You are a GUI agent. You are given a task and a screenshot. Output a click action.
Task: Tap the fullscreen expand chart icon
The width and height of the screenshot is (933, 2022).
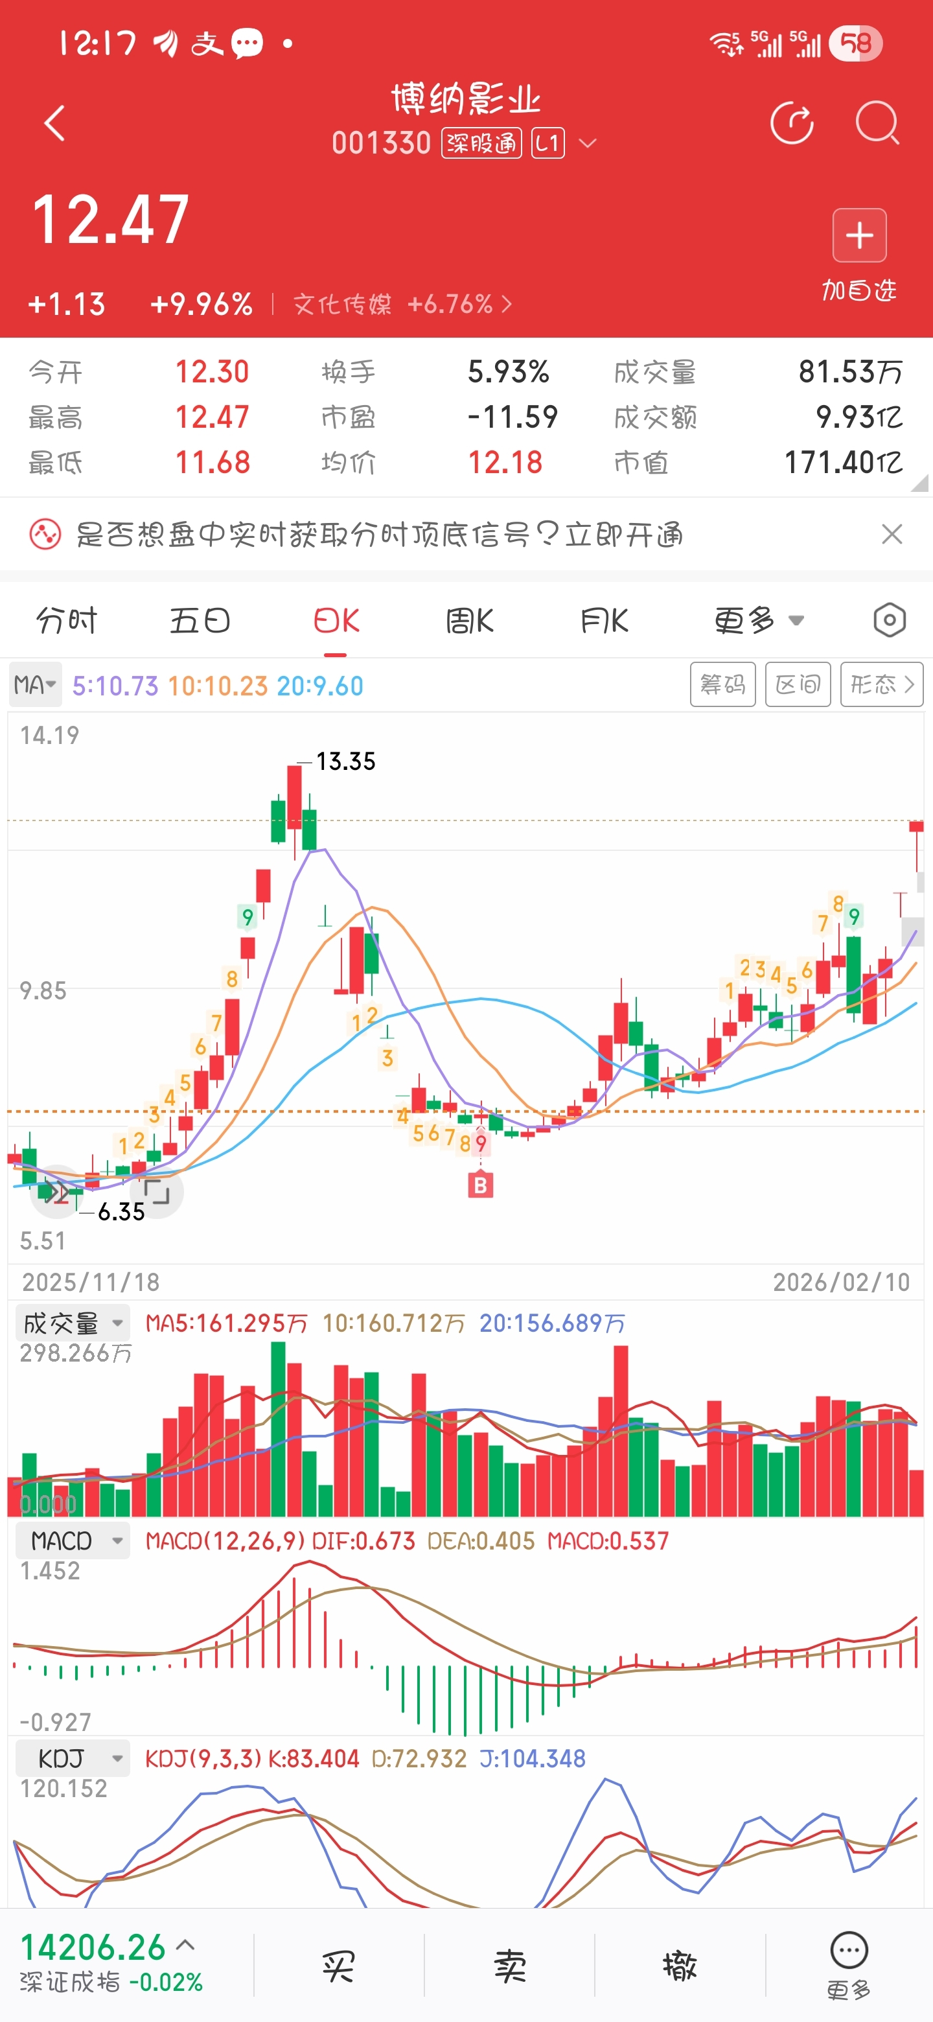pos(157,1192)
